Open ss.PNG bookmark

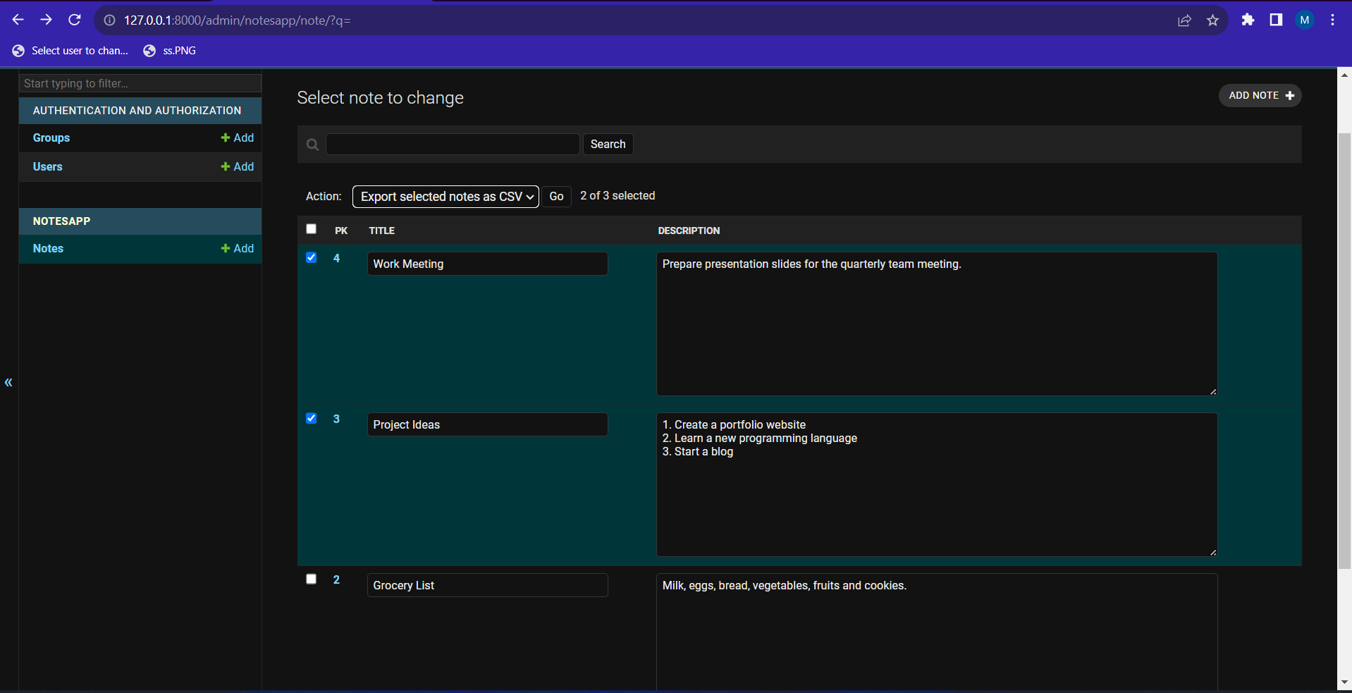[170, 51]
